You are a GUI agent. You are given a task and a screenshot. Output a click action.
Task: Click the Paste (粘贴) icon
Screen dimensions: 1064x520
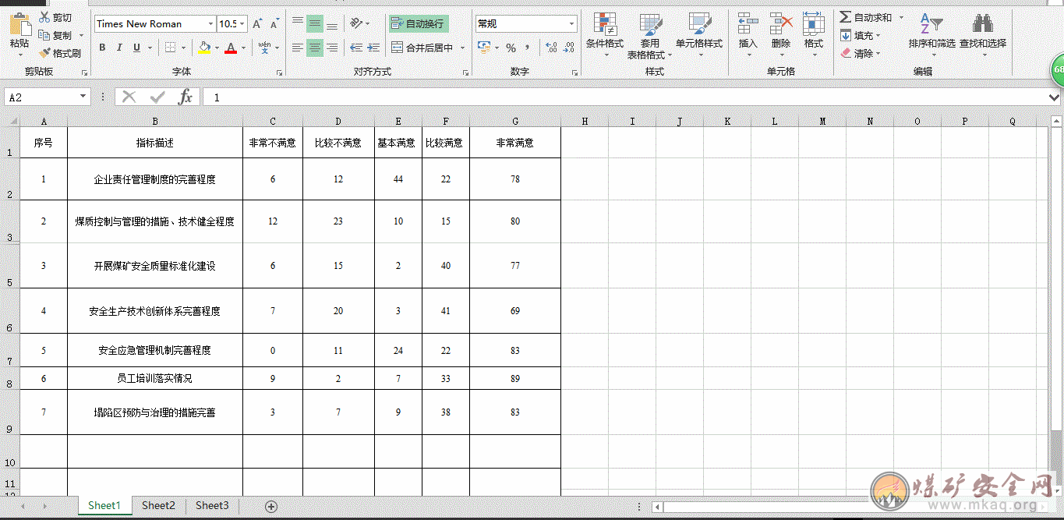pos(19,27)
